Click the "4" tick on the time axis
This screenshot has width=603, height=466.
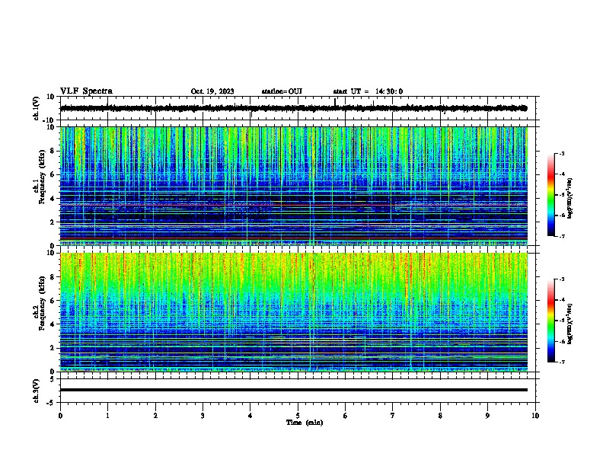(250, 416)
